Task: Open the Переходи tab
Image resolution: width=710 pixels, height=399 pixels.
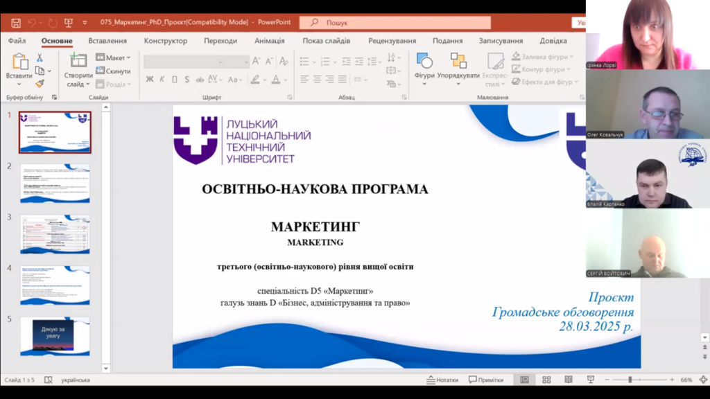Action: (x=220, y=41)
